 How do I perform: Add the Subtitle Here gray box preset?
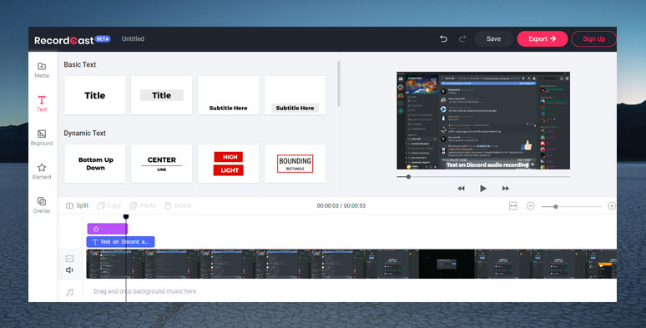[295, 95]
